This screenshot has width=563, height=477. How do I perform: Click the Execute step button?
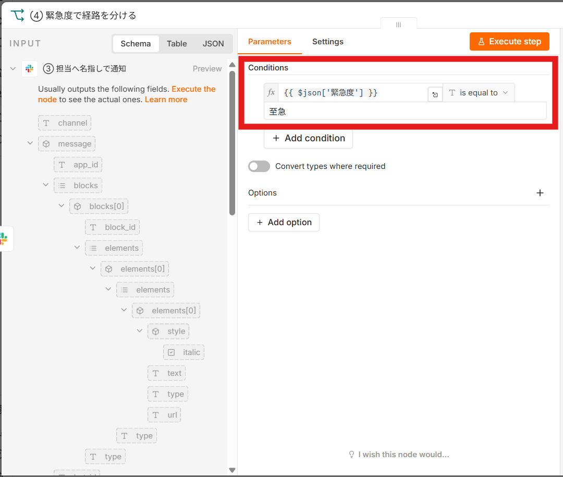pos(509,42)
